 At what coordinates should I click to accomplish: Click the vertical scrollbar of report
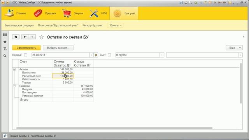[241, 83]
